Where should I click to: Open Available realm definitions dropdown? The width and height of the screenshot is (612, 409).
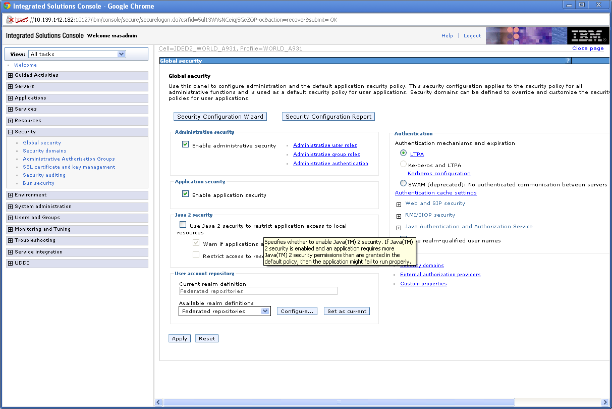[x=225, y=311]
